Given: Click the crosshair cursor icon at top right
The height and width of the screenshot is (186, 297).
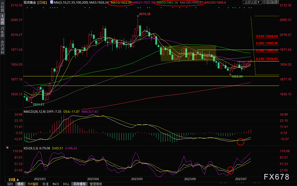Looking at the screenshot, I should 265,2.
